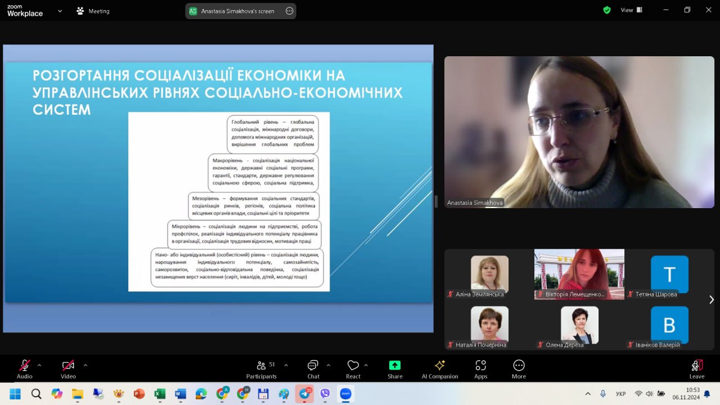Image resolution: width=720 pixels, height=405 pixels.
Task: Open the React emoji menu
Action: [x=353, y=369]
